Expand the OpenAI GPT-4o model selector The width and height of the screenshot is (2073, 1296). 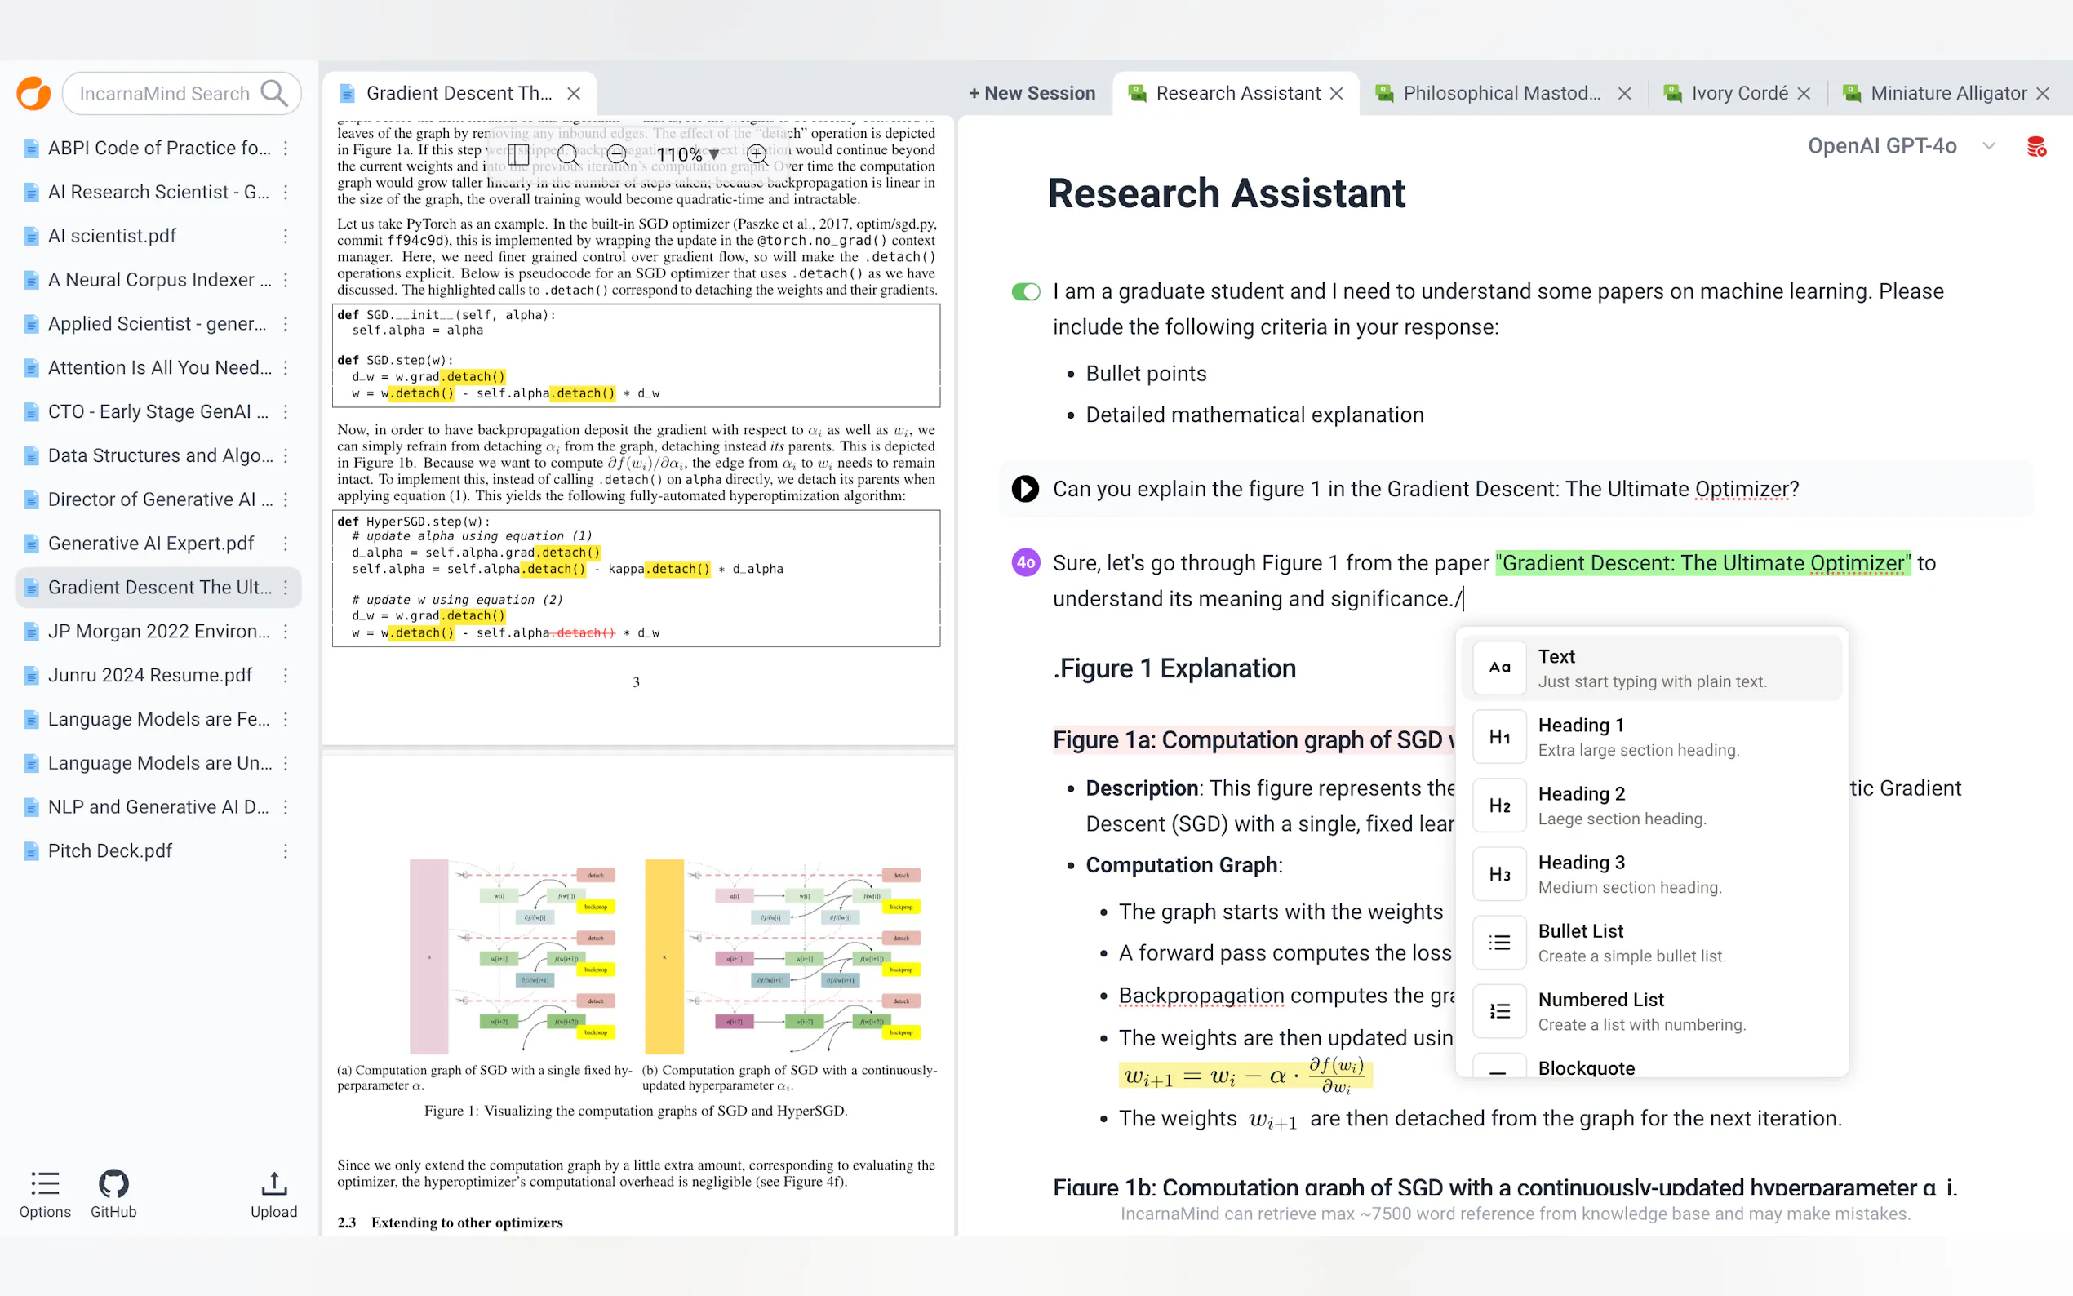(1989, 147)
